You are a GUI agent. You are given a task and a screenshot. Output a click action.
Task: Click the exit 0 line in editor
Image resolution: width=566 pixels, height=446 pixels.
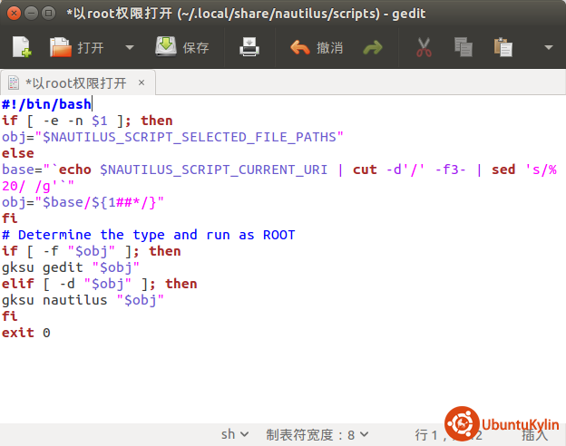[x=25, y=333]
